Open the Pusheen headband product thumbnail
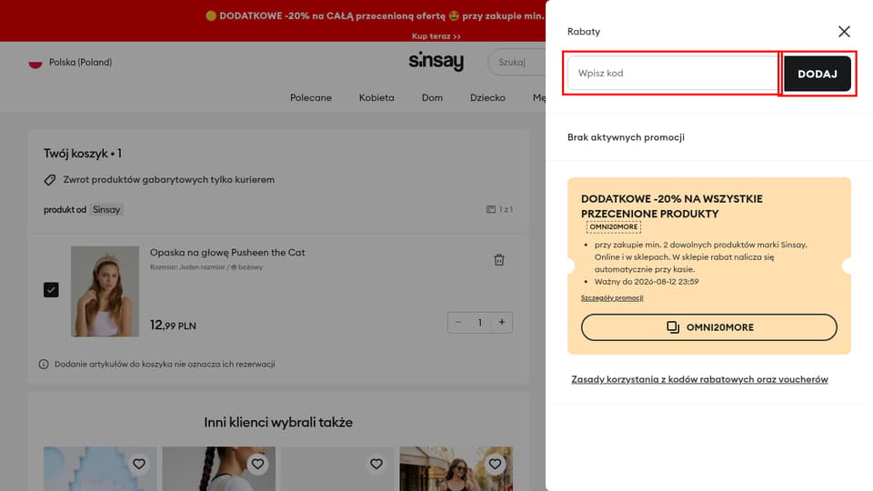The width and height of the screenshot is (873, 491). coord(105,291)
